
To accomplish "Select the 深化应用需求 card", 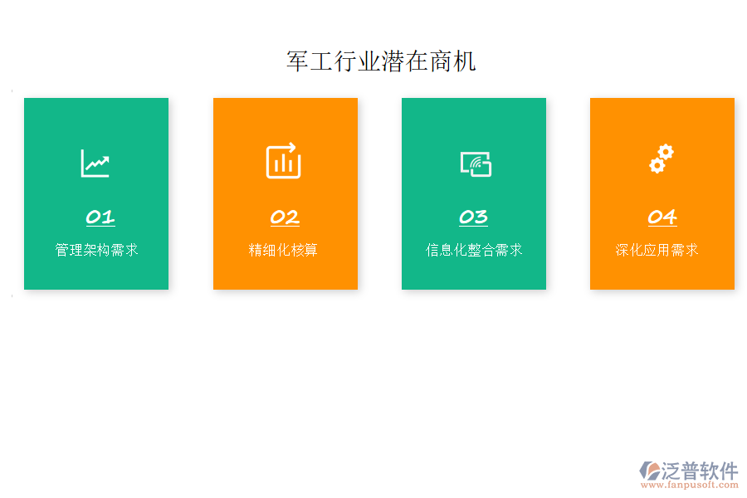I will click(x=662, y=193).
